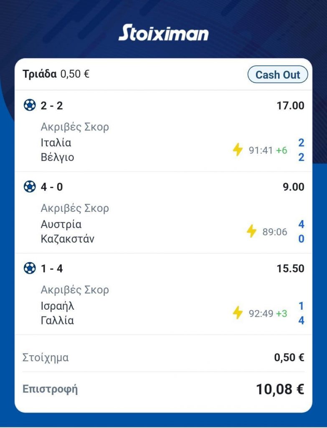The height and width of the screenshot is (428, 327).
Task: Open the Ιταλία team name
Action: click(56, 143)
